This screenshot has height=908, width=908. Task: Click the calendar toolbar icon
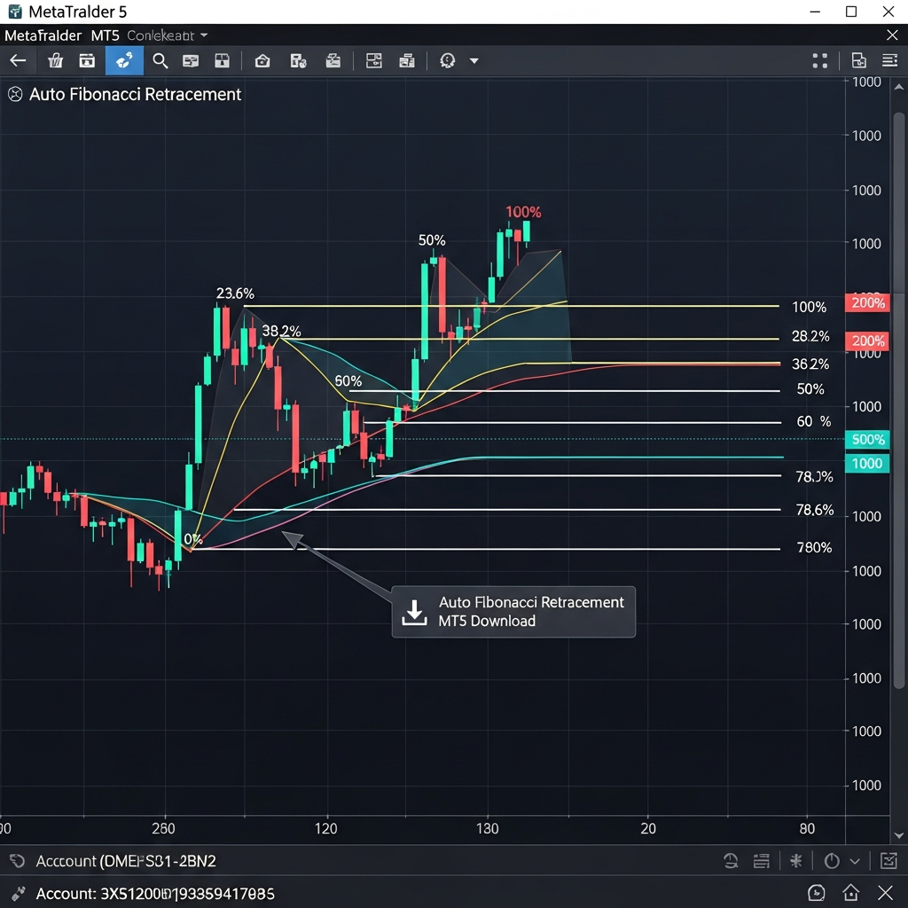tap(86, 60)
